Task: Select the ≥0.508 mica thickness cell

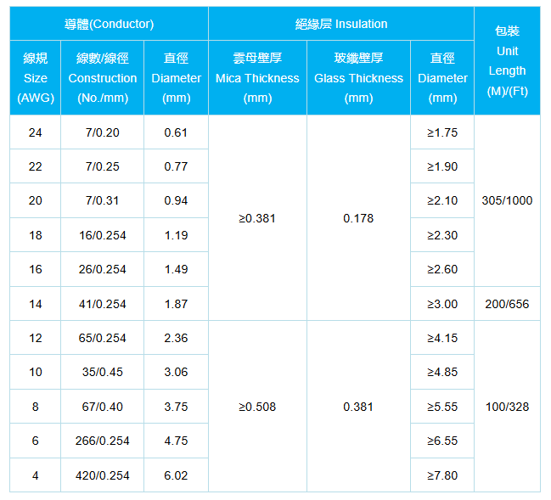Action: tap(257, 407)
